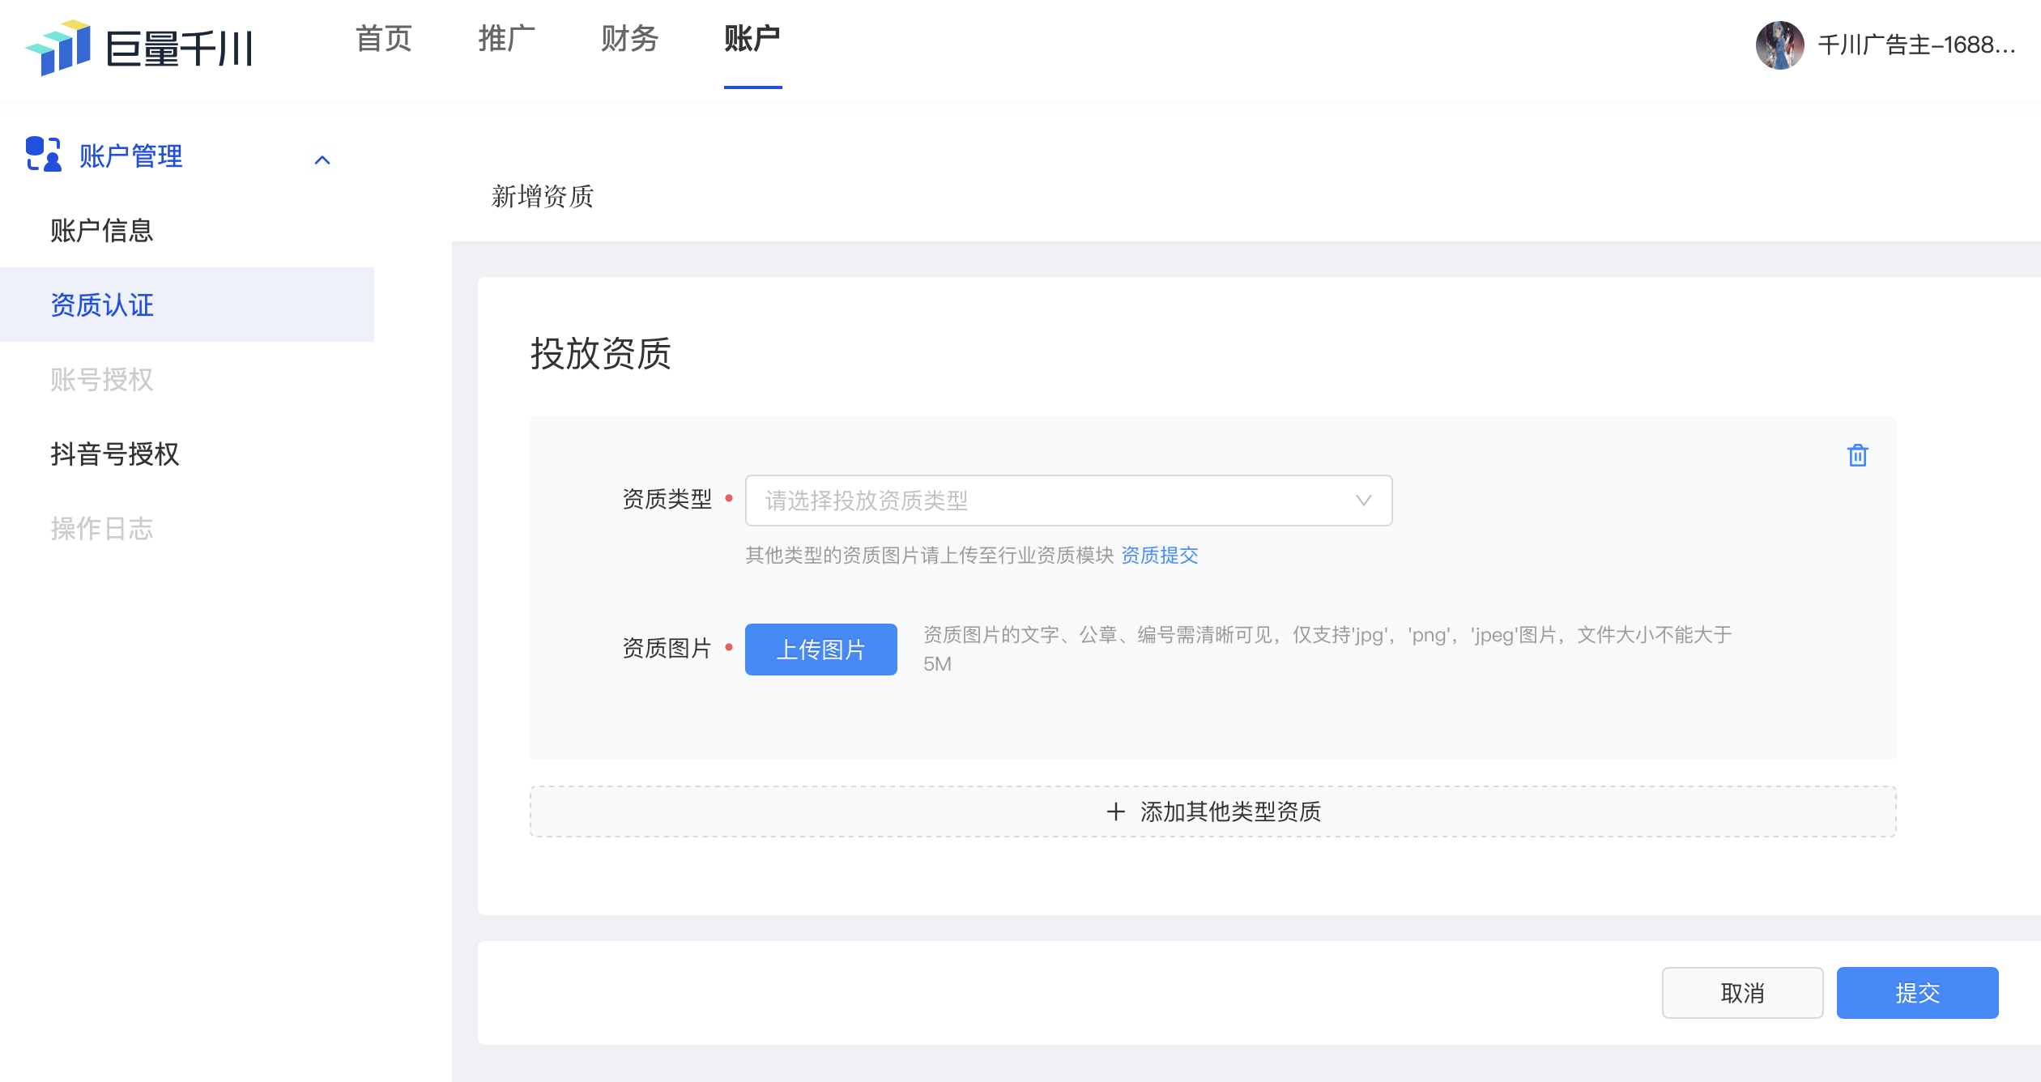This screenshot has width=2041, height=1082.
Task: Click the 取消 cancel button
Action: [x=1742, y=993]
